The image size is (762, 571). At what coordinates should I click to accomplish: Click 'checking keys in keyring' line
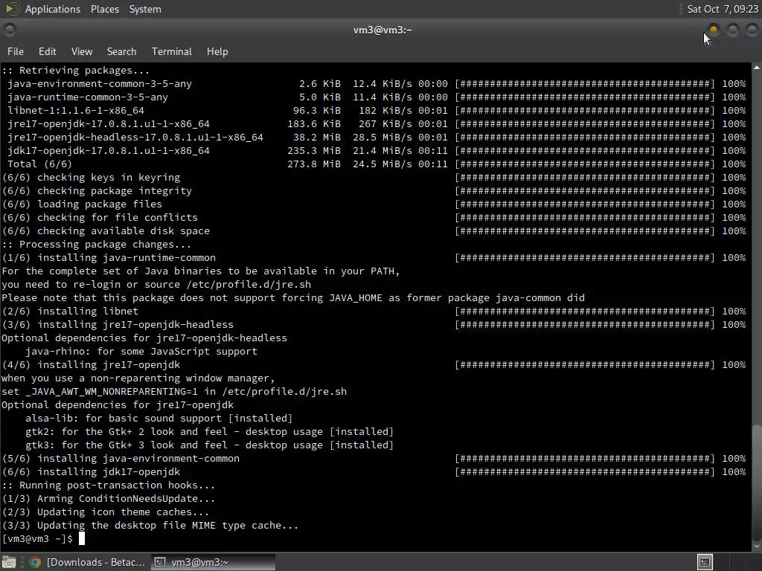point(91,177)
